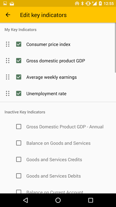Grab the drag handle beside Consumer price index
This screenshot has width=116, height=207.
[8, 44]
